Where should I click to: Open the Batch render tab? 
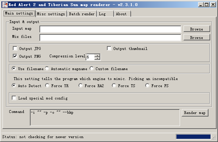(x=82, y=14)
